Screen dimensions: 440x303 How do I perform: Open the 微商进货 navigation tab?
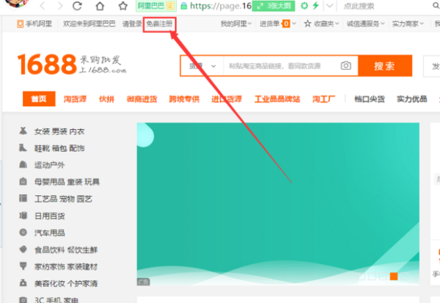click(142, 99)
